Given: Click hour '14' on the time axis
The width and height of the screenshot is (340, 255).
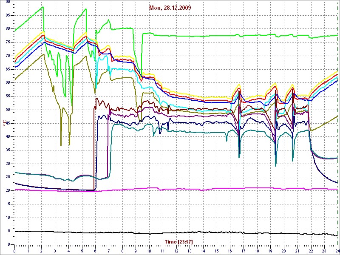Looking at the screenshot, I should (x=203, y=251).
